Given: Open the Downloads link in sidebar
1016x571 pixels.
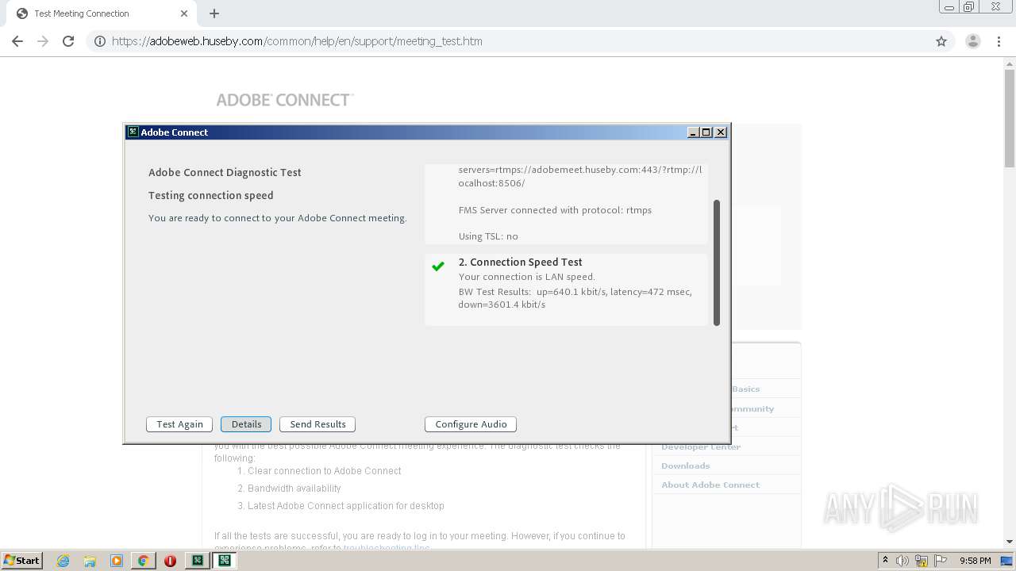Looking at the screenshot, I should coord(685,466).
